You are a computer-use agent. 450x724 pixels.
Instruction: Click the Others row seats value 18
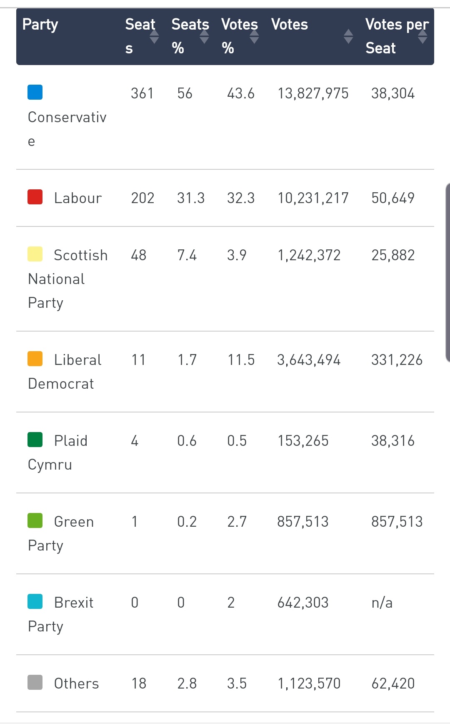139,684
